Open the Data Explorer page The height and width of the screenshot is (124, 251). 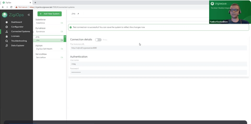[x=18, y=45]
